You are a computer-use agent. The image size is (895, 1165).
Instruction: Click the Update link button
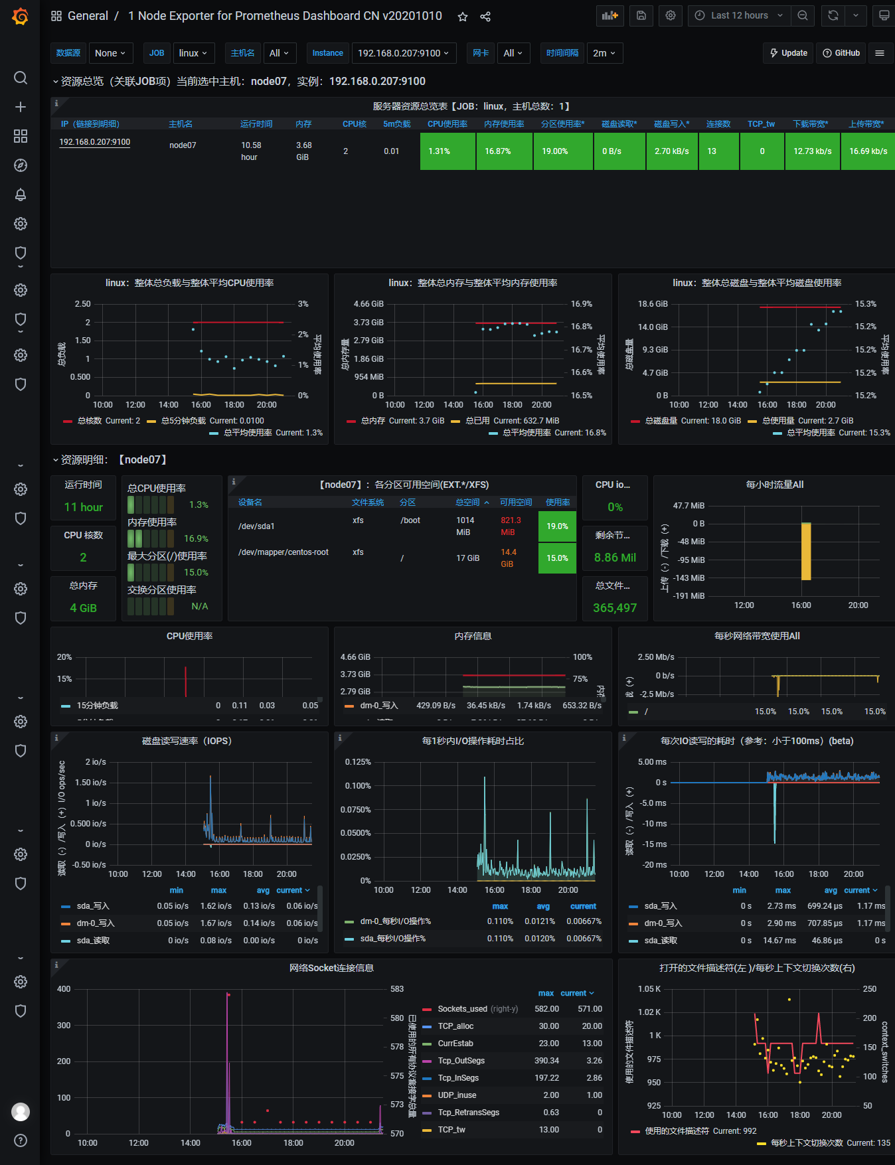click(x=789, y=53)
